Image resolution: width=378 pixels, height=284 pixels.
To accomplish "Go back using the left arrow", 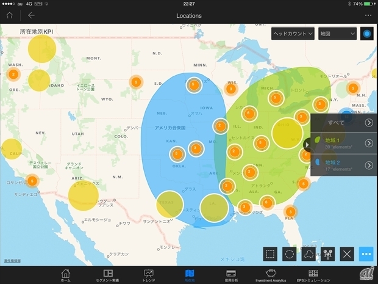I will 31,15.
